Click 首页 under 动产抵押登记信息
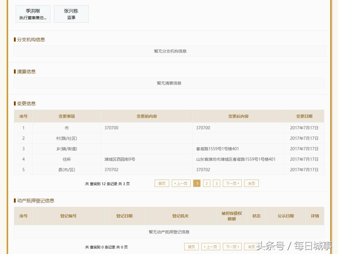The image size is (338, 254). [191, 246]
